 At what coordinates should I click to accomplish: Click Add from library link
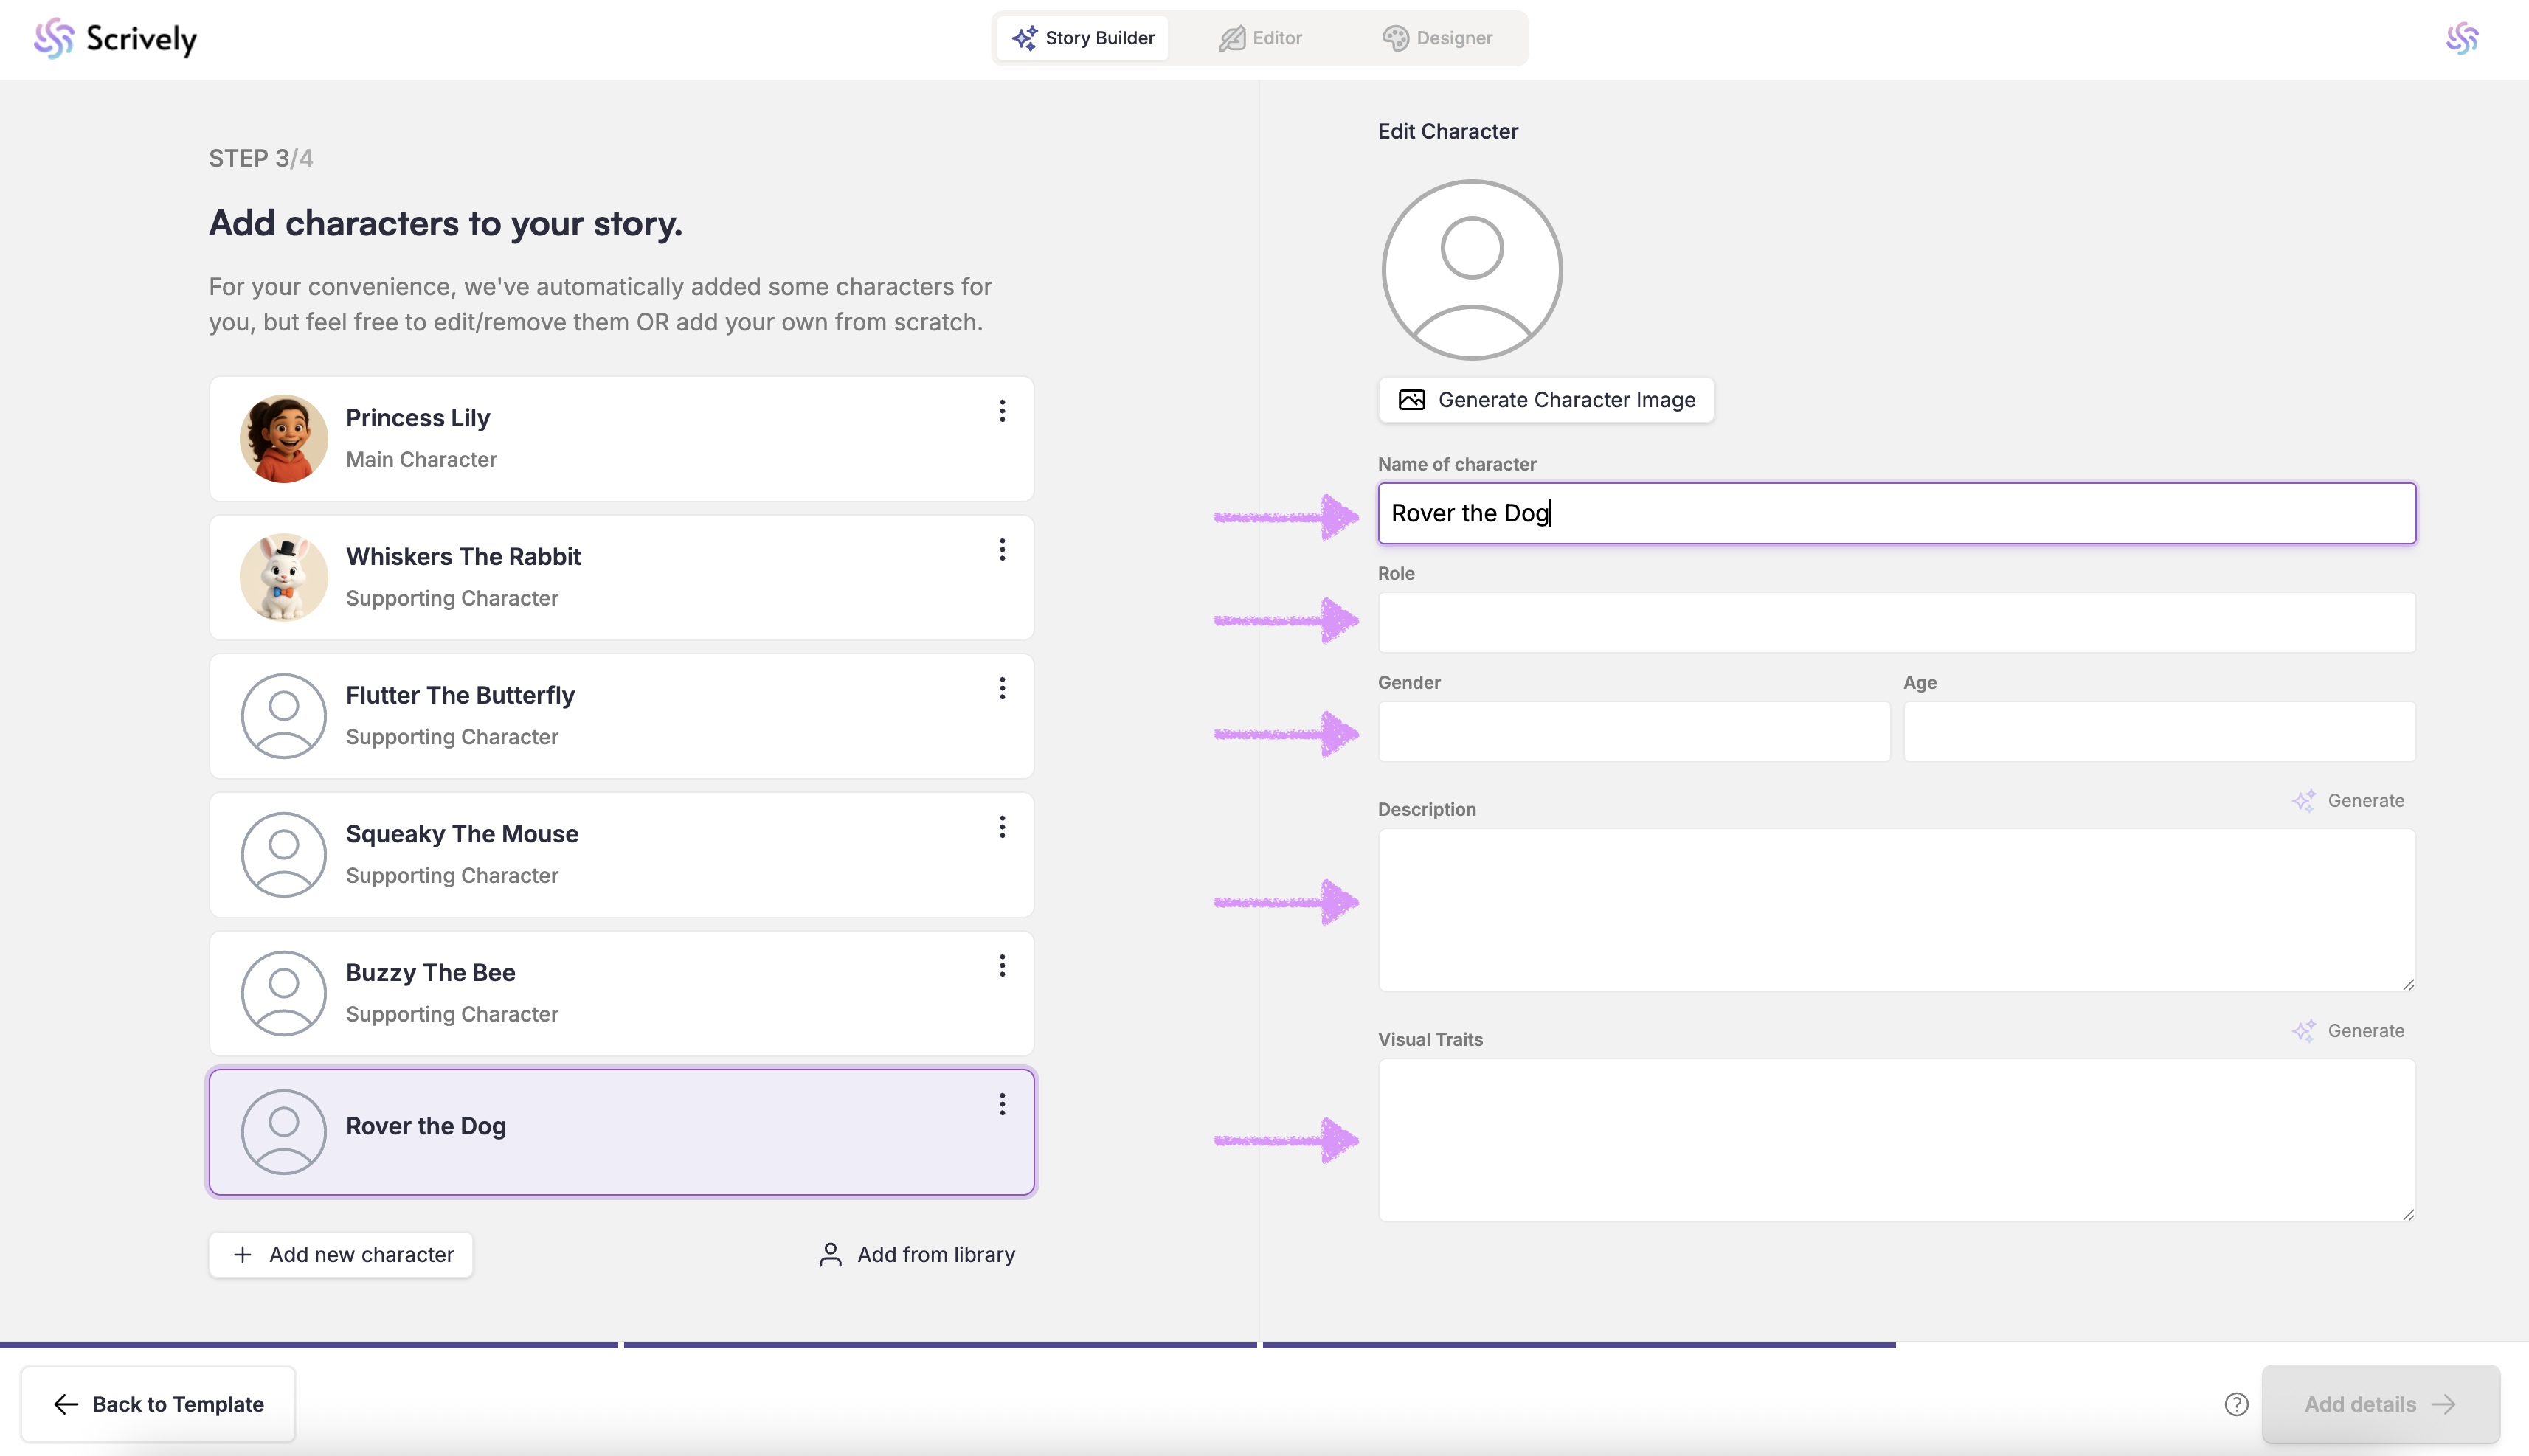(916, 1254)
